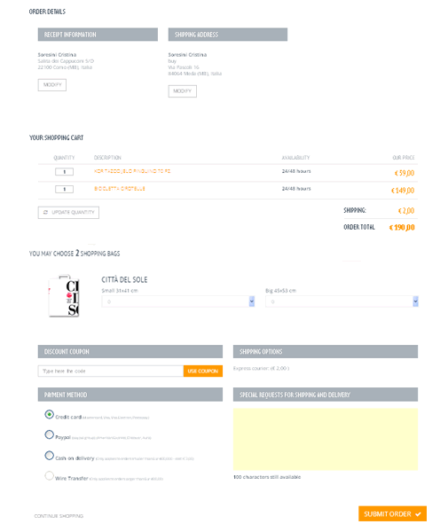Open the Small 31x41 cm bag dropdown
The height and width of the screenshot is (524, 448).
(178, 301)
